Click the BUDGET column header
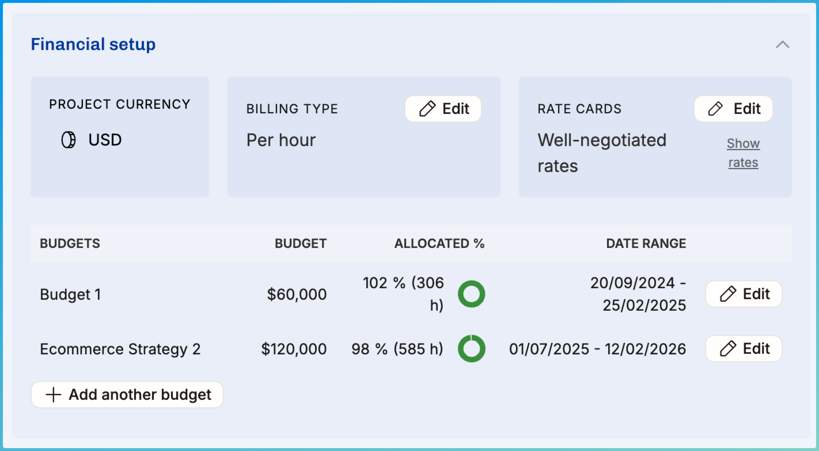Viewport: 819px width, 451px height. [300, 244]
